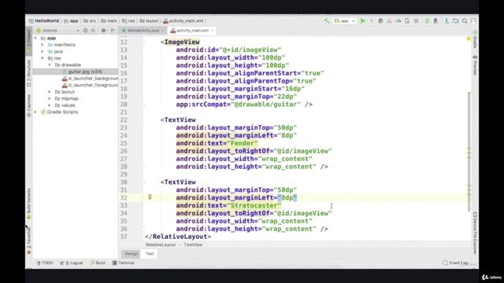Click the collapse all icon in project panel
The image size is (504, 283).
pos(93,31)
